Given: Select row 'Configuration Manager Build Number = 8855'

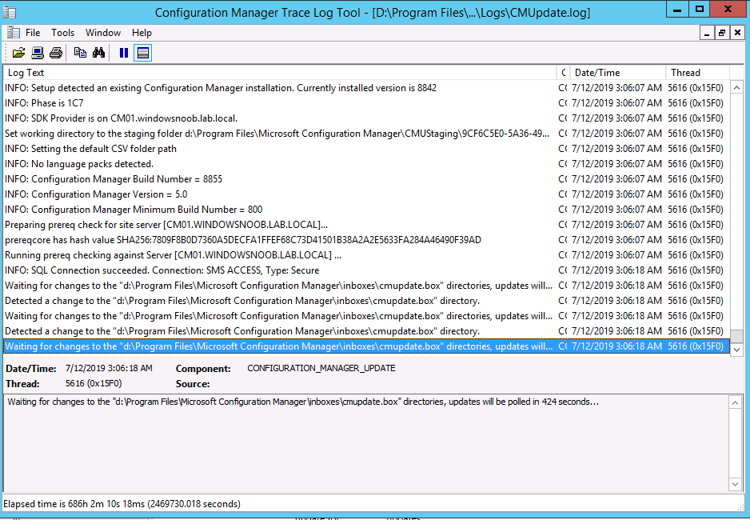Looking at the screenshot, I should [366, 179].
